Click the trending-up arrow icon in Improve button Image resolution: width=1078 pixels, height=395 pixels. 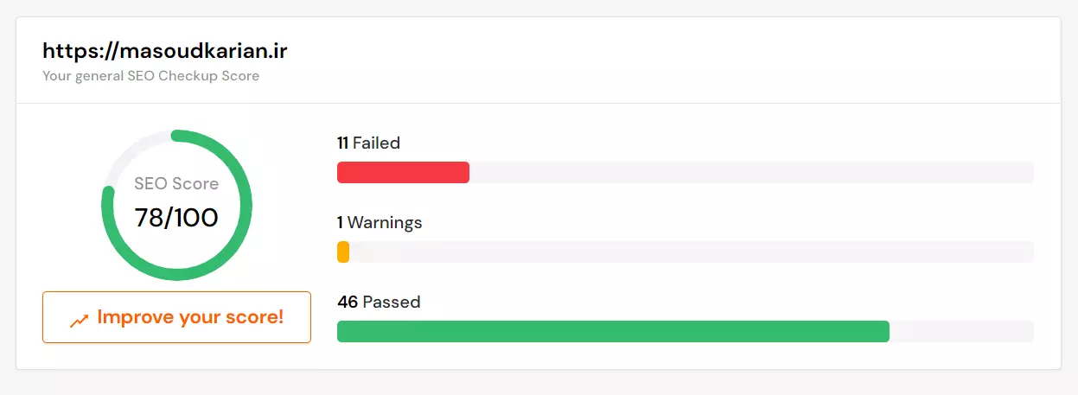pos(79,321)
